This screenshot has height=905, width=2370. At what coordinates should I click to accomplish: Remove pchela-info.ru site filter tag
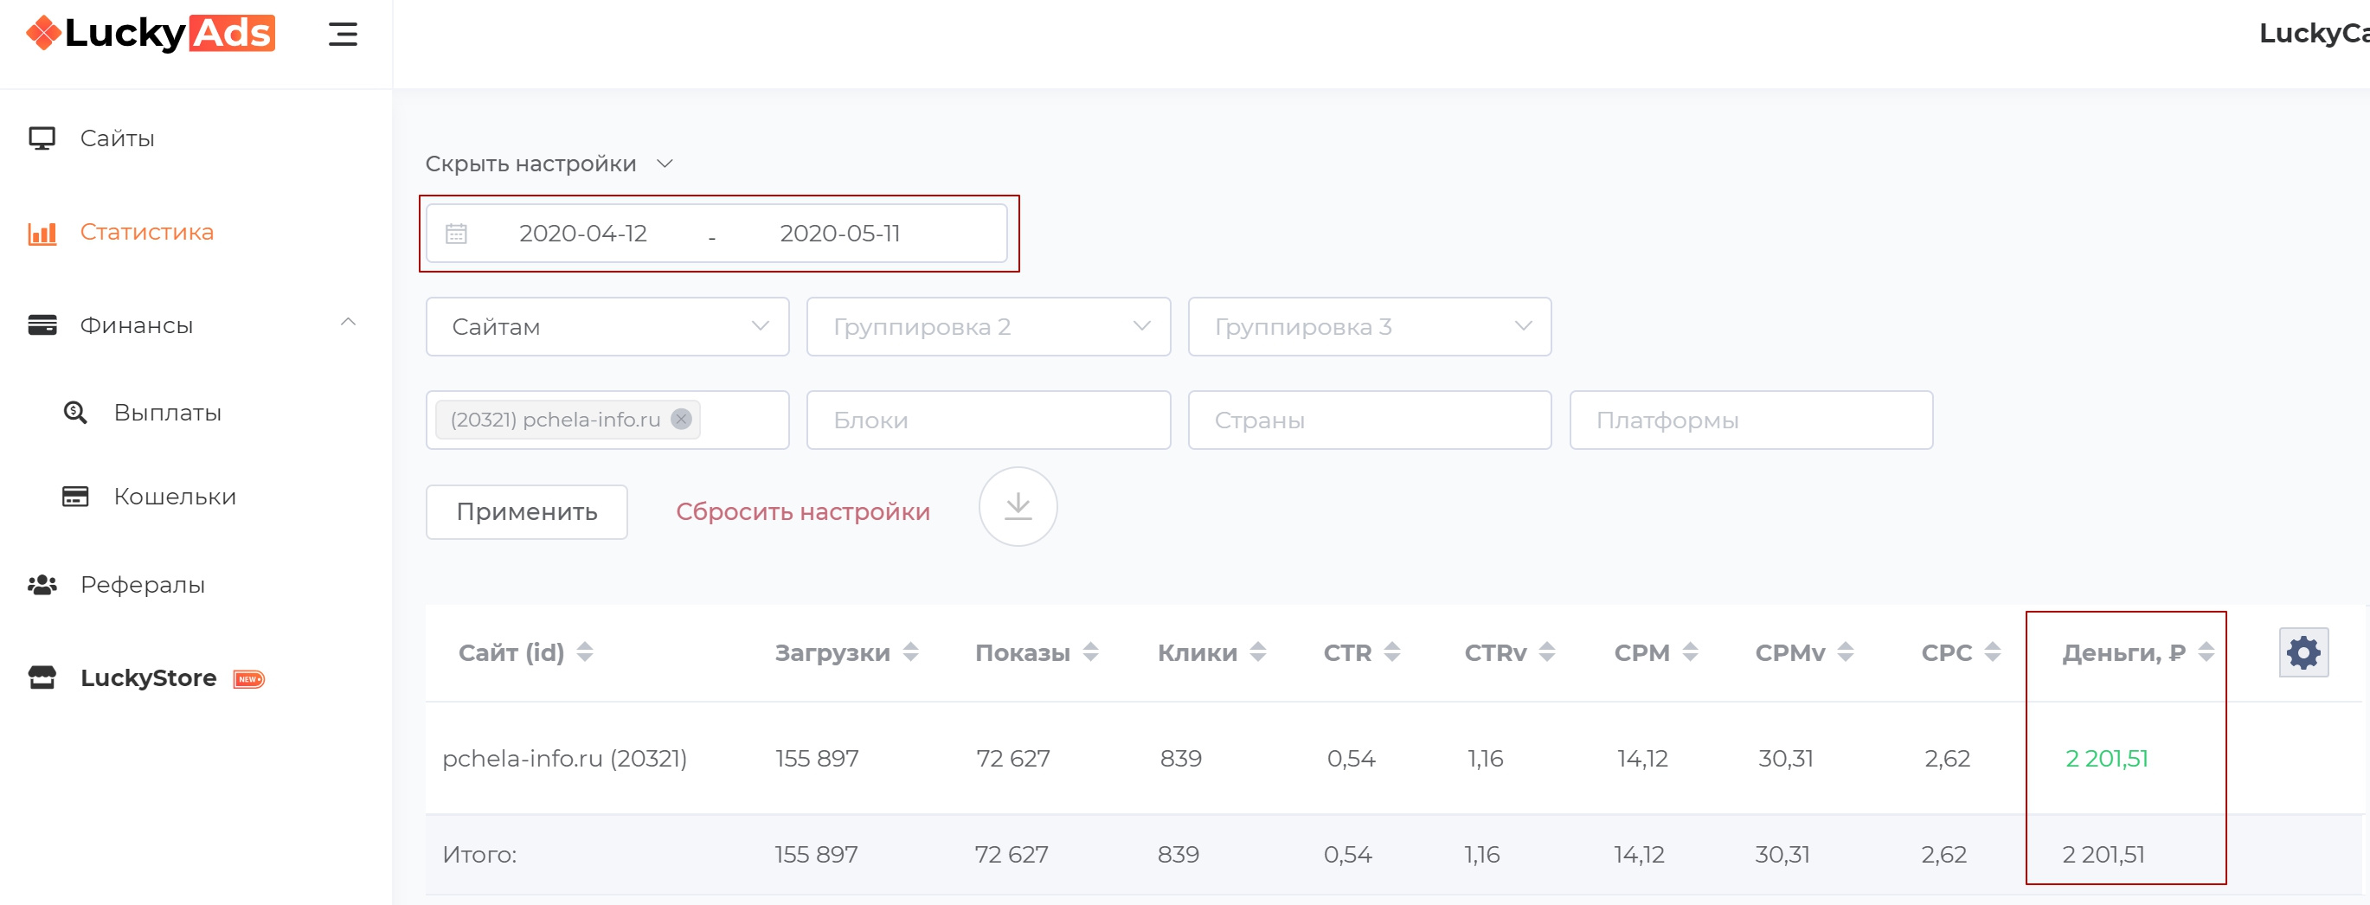[681, 420]
